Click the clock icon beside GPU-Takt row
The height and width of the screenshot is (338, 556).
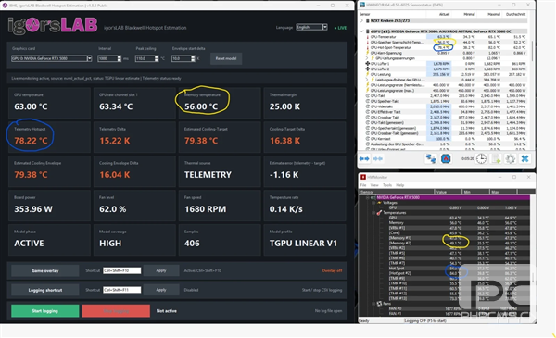[x=368, y=96]
